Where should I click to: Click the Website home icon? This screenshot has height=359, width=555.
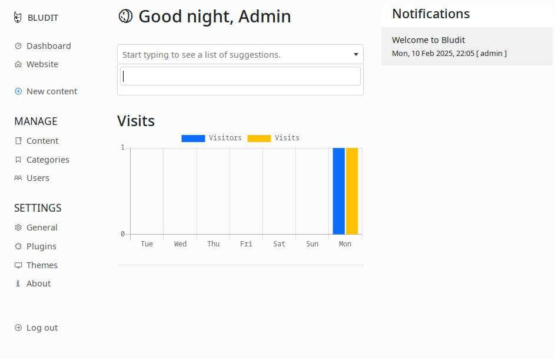click(18, 64)
